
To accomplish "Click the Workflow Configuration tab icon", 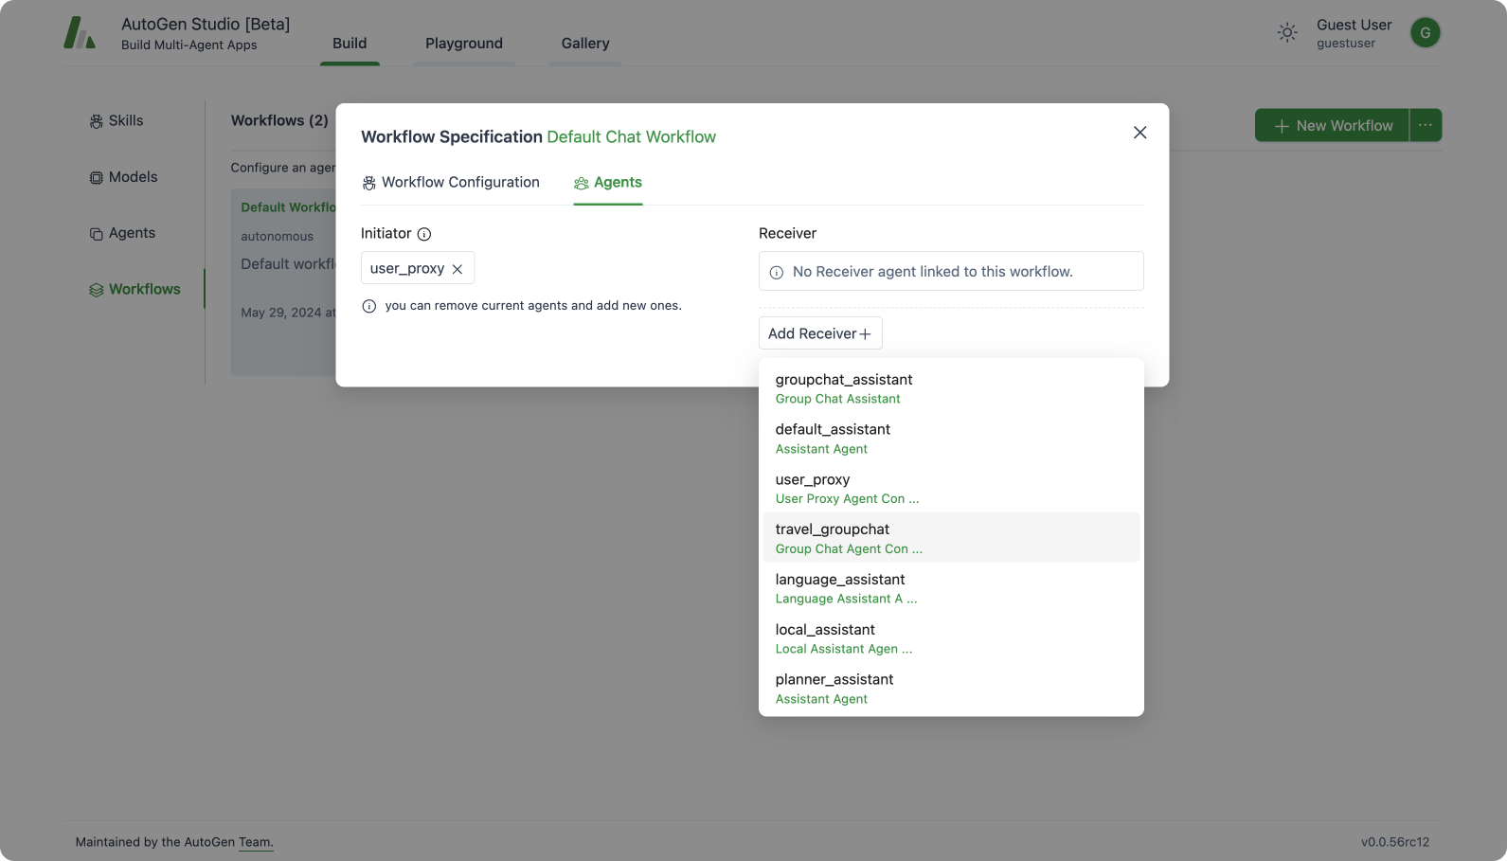I will [368, 183].
